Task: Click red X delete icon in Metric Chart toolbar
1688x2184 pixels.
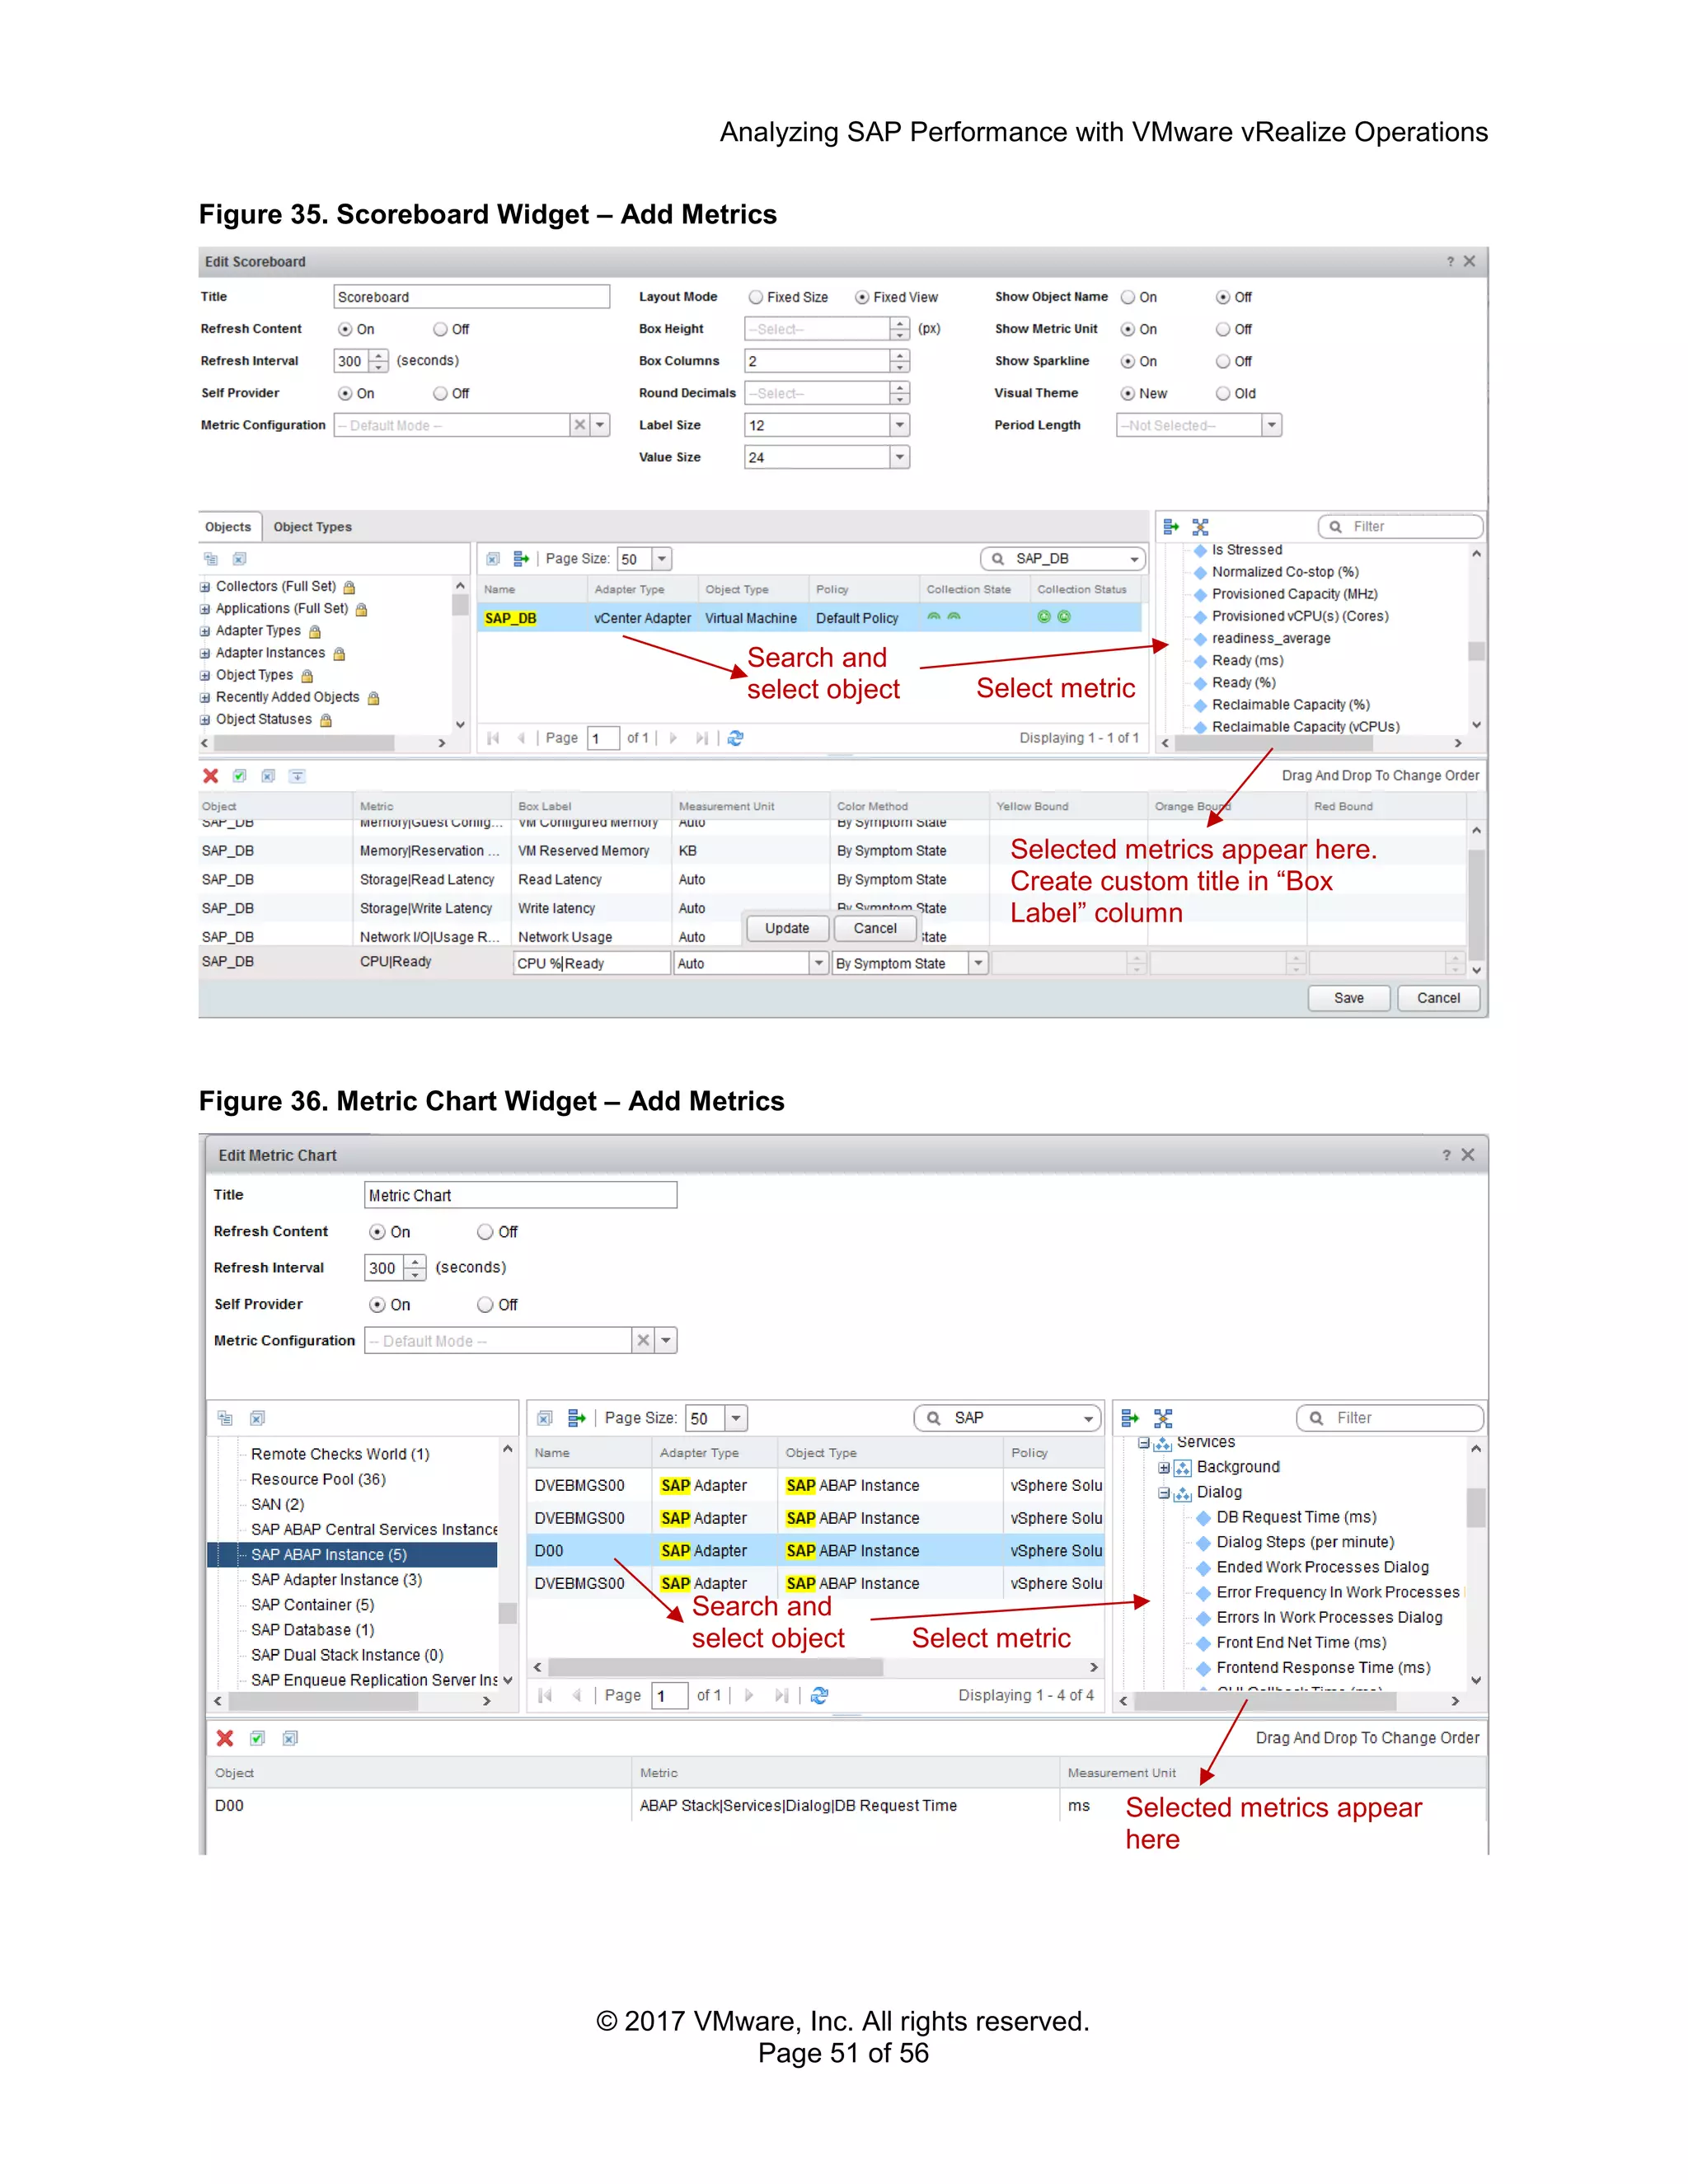Action: coord(225,1739)
